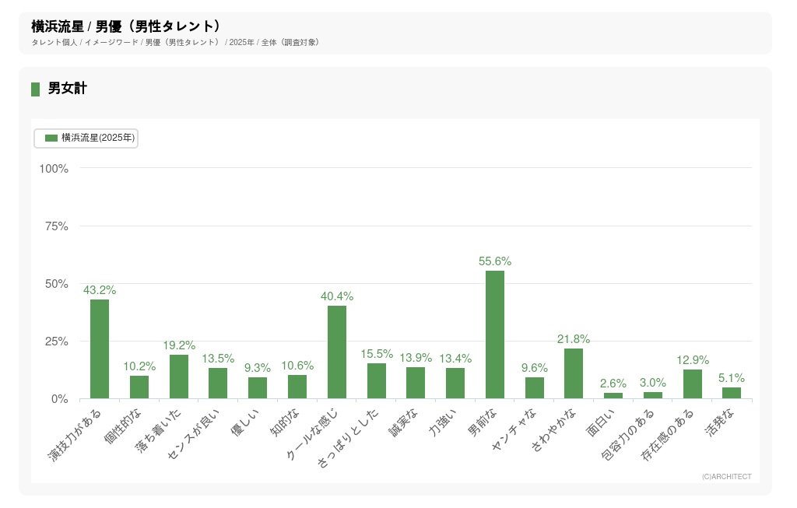
Task: Open the イメージワード breadcrumb item
Action: coord(111,42)
